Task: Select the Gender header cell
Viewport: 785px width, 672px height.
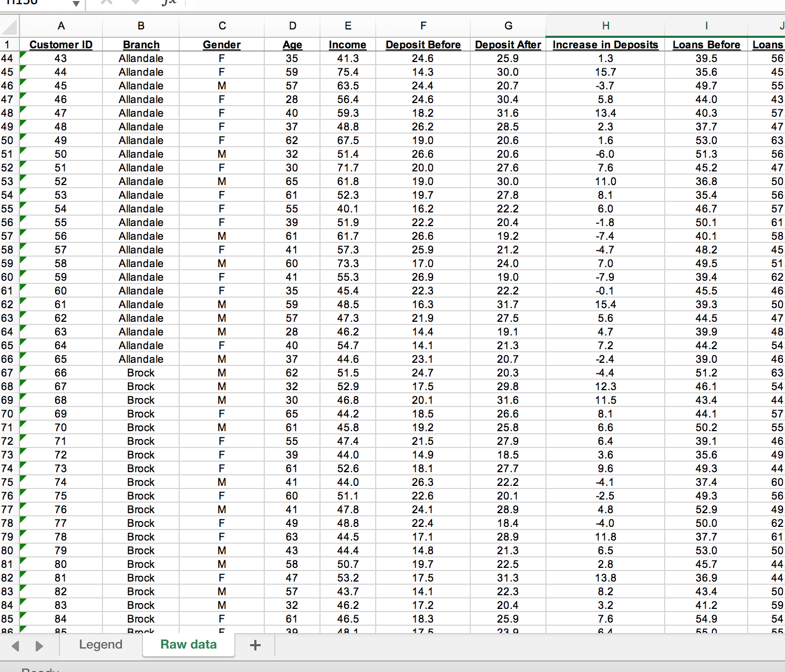Action: [x=222, y=45]
